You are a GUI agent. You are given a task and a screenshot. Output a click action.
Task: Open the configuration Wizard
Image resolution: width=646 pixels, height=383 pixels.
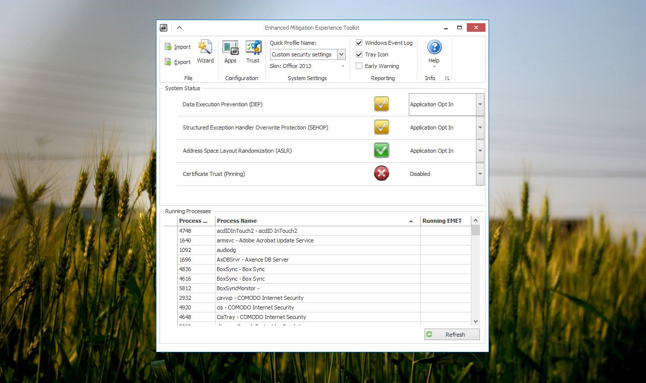point(205,51)
